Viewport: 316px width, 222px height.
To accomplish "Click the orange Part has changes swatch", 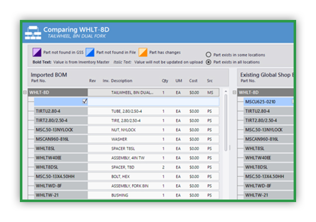I will [143, 52].
